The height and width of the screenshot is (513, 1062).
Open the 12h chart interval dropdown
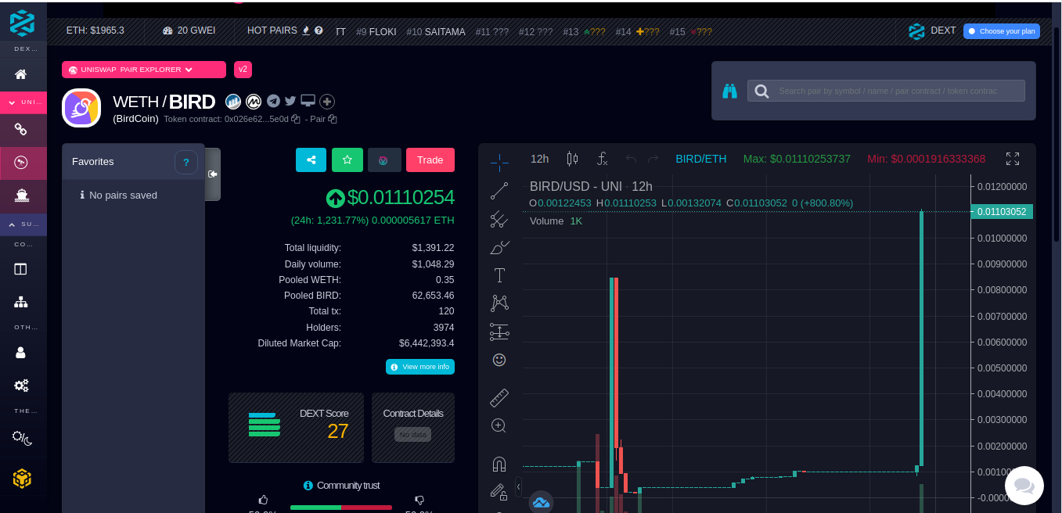click(540, 159)
